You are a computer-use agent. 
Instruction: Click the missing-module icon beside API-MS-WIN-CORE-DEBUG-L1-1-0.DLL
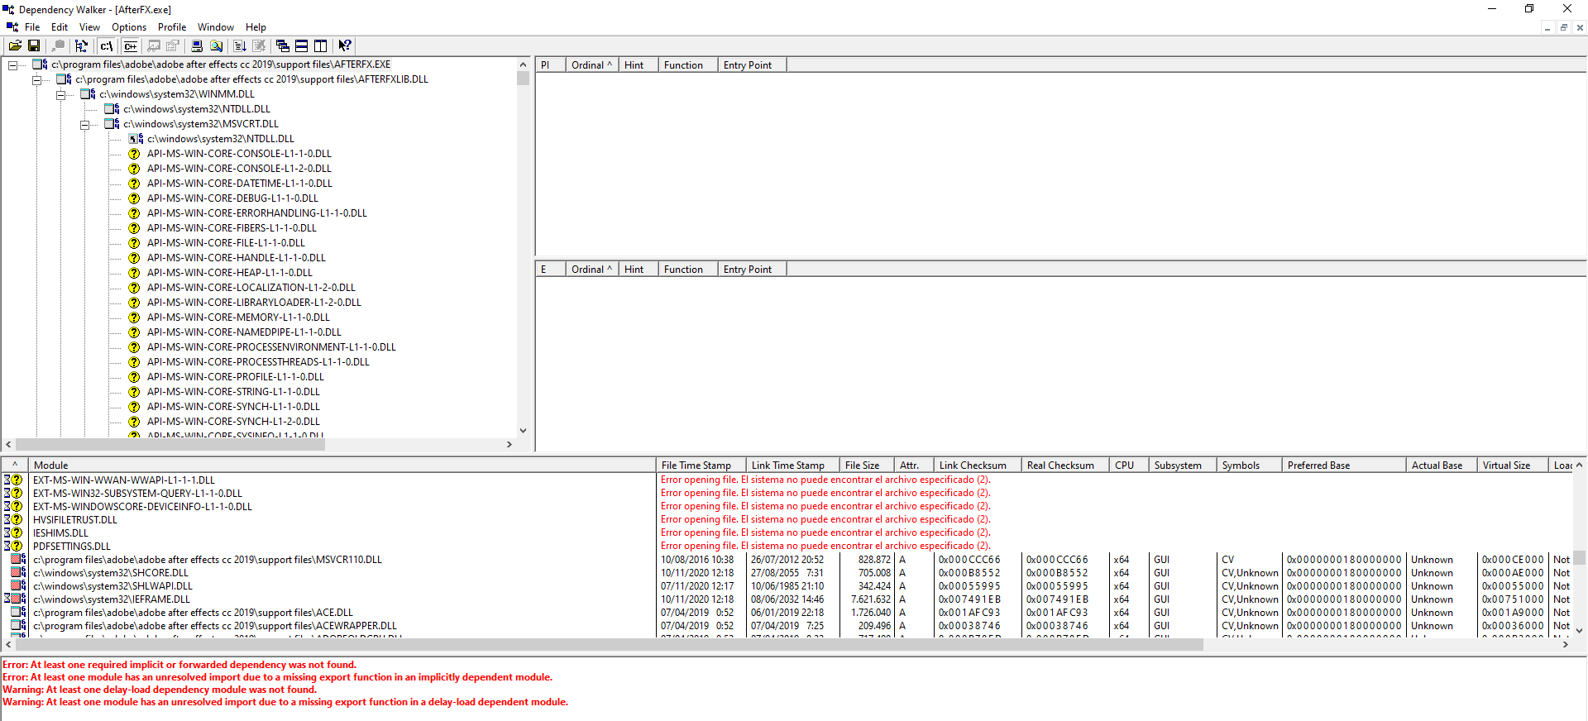point(134,198)
